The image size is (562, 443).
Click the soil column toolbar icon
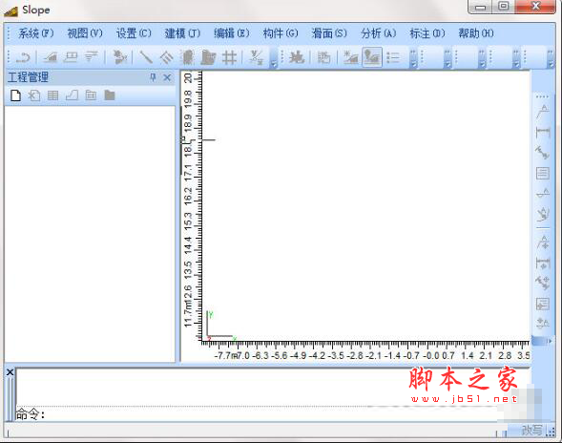point(187,57)
